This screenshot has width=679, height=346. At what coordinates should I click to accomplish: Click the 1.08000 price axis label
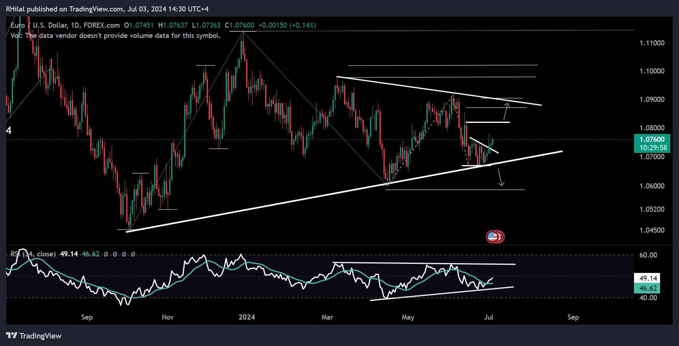pyautogui.click(x=652, y=128)
